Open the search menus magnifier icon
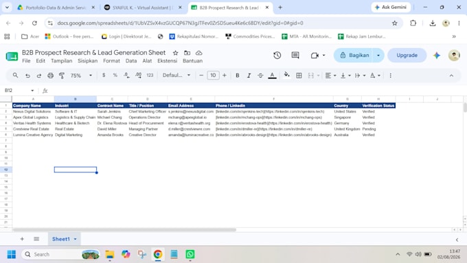 pos(15,76)
